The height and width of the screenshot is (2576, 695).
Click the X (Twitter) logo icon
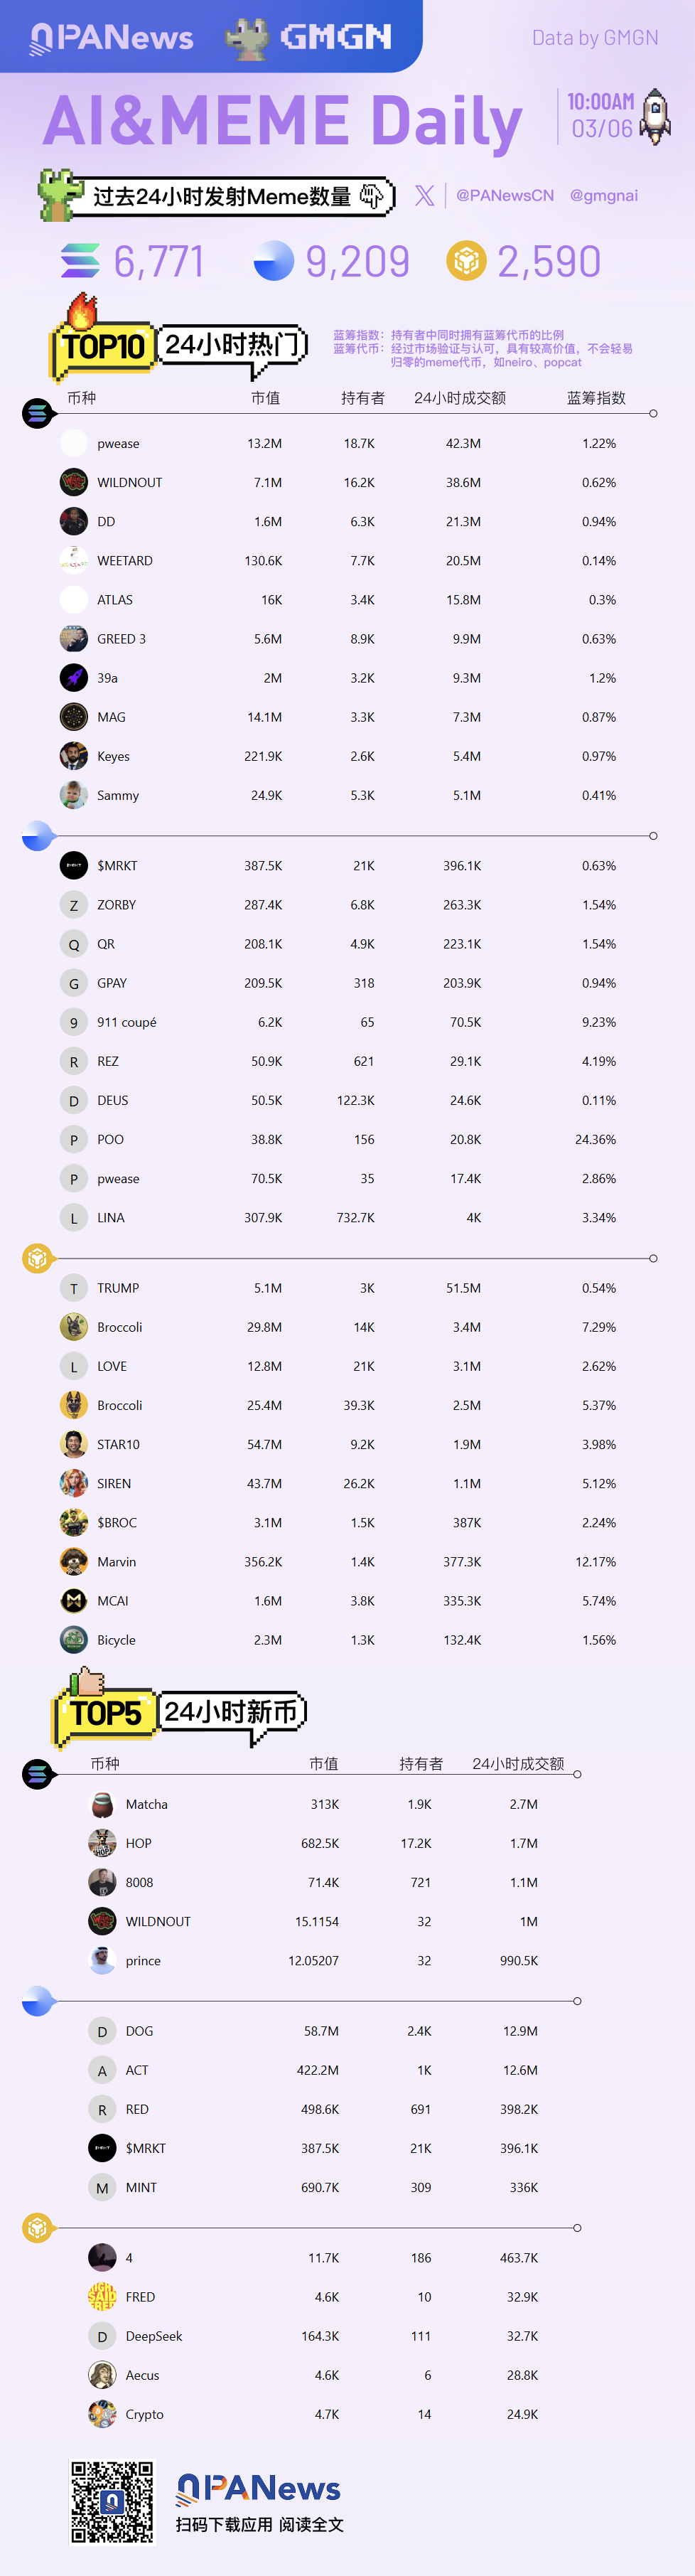click(x=425, y=195)
